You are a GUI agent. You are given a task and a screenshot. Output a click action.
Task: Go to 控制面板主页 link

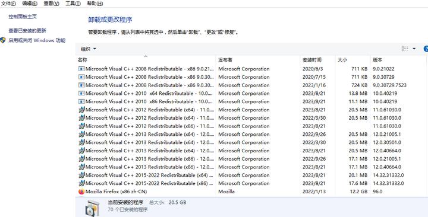23,17
